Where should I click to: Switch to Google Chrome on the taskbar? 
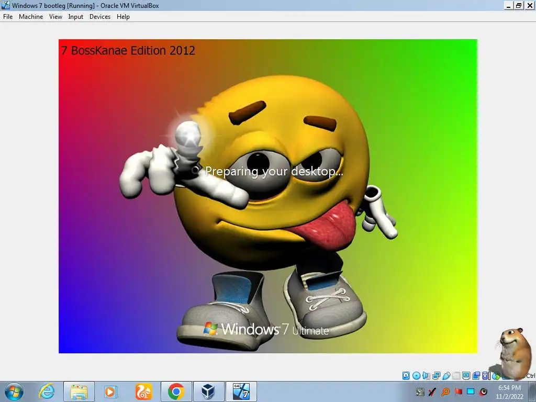point(176,392)
